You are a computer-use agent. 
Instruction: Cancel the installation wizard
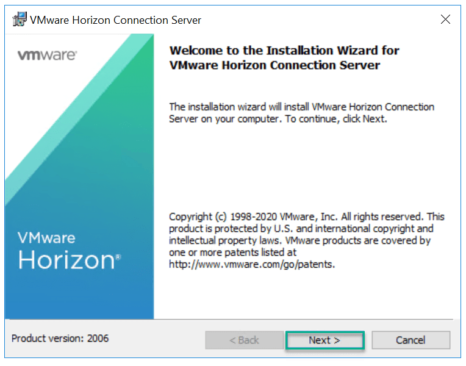[x=410, y=340]
